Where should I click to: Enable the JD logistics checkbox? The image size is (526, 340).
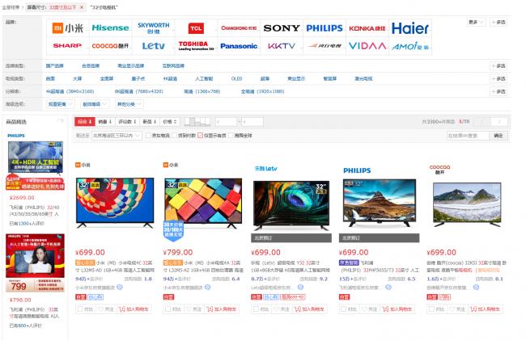(x=148, y=136)
